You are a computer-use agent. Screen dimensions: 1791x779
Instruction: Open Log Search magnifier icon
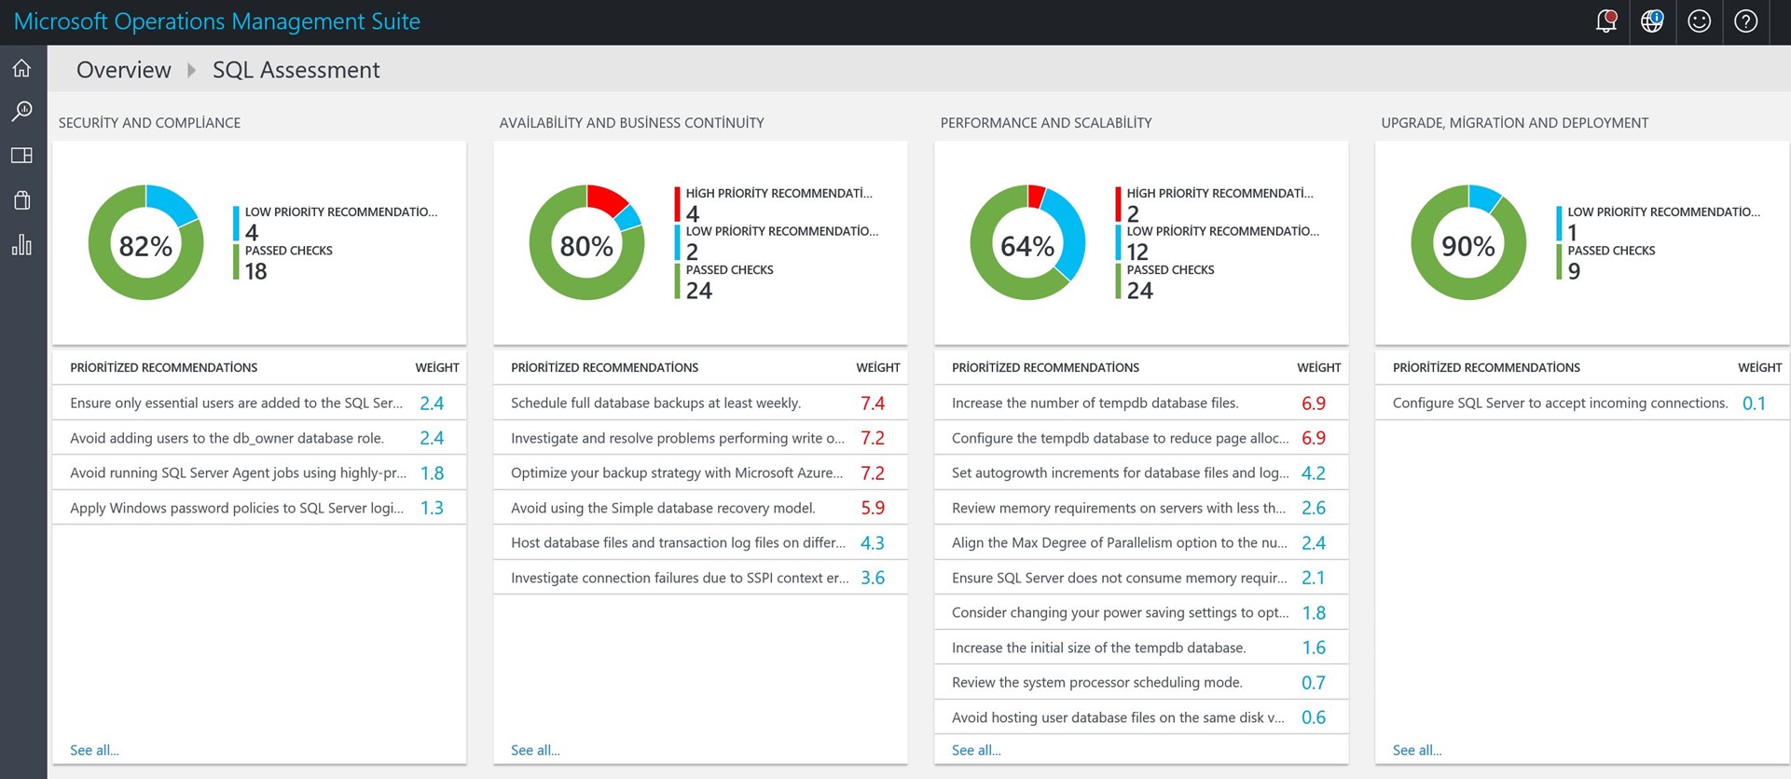point(21,112)
